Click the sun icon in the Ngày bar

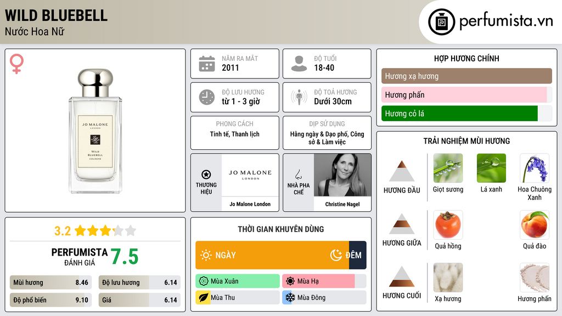point(206,255)
